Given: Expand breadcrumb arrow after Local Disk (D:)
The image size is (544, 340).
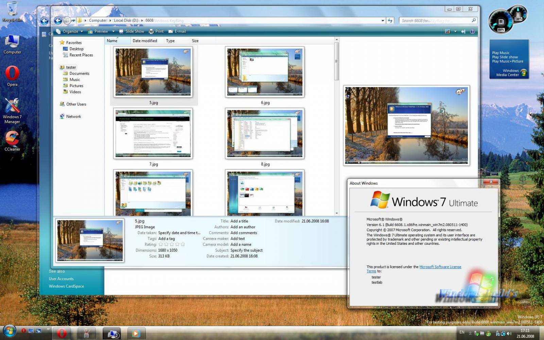Looking at the screenshot, I should tap(142, 20).
